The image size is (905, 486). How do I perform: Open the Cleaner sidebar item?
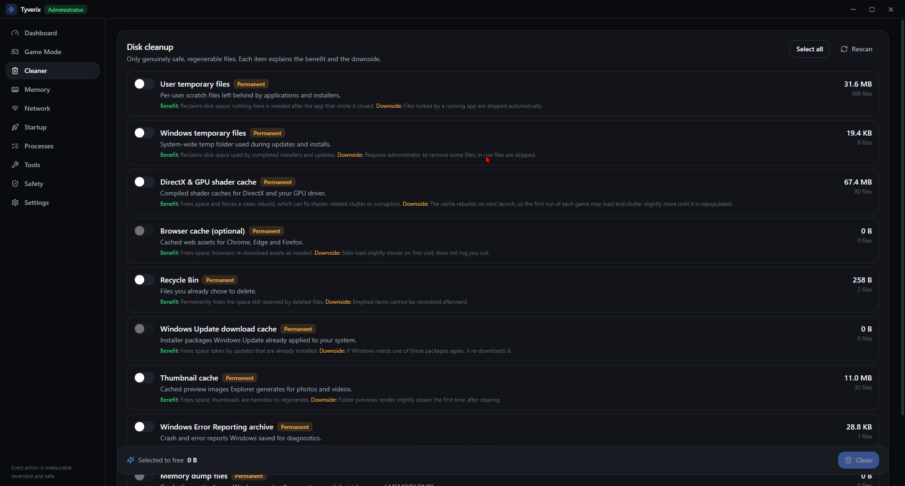coord(52,71)
